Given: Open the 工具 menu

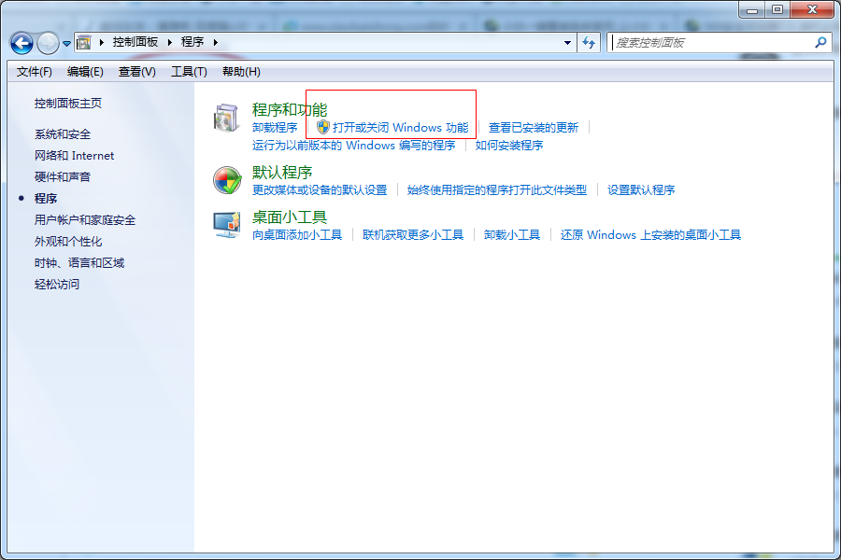Looking at the screenshot, I should pyautogui.click(x=187, y=71).
